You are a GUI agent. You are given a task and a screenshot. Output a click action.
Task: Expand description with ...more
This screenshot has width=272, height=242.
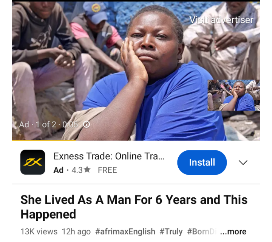233,231
